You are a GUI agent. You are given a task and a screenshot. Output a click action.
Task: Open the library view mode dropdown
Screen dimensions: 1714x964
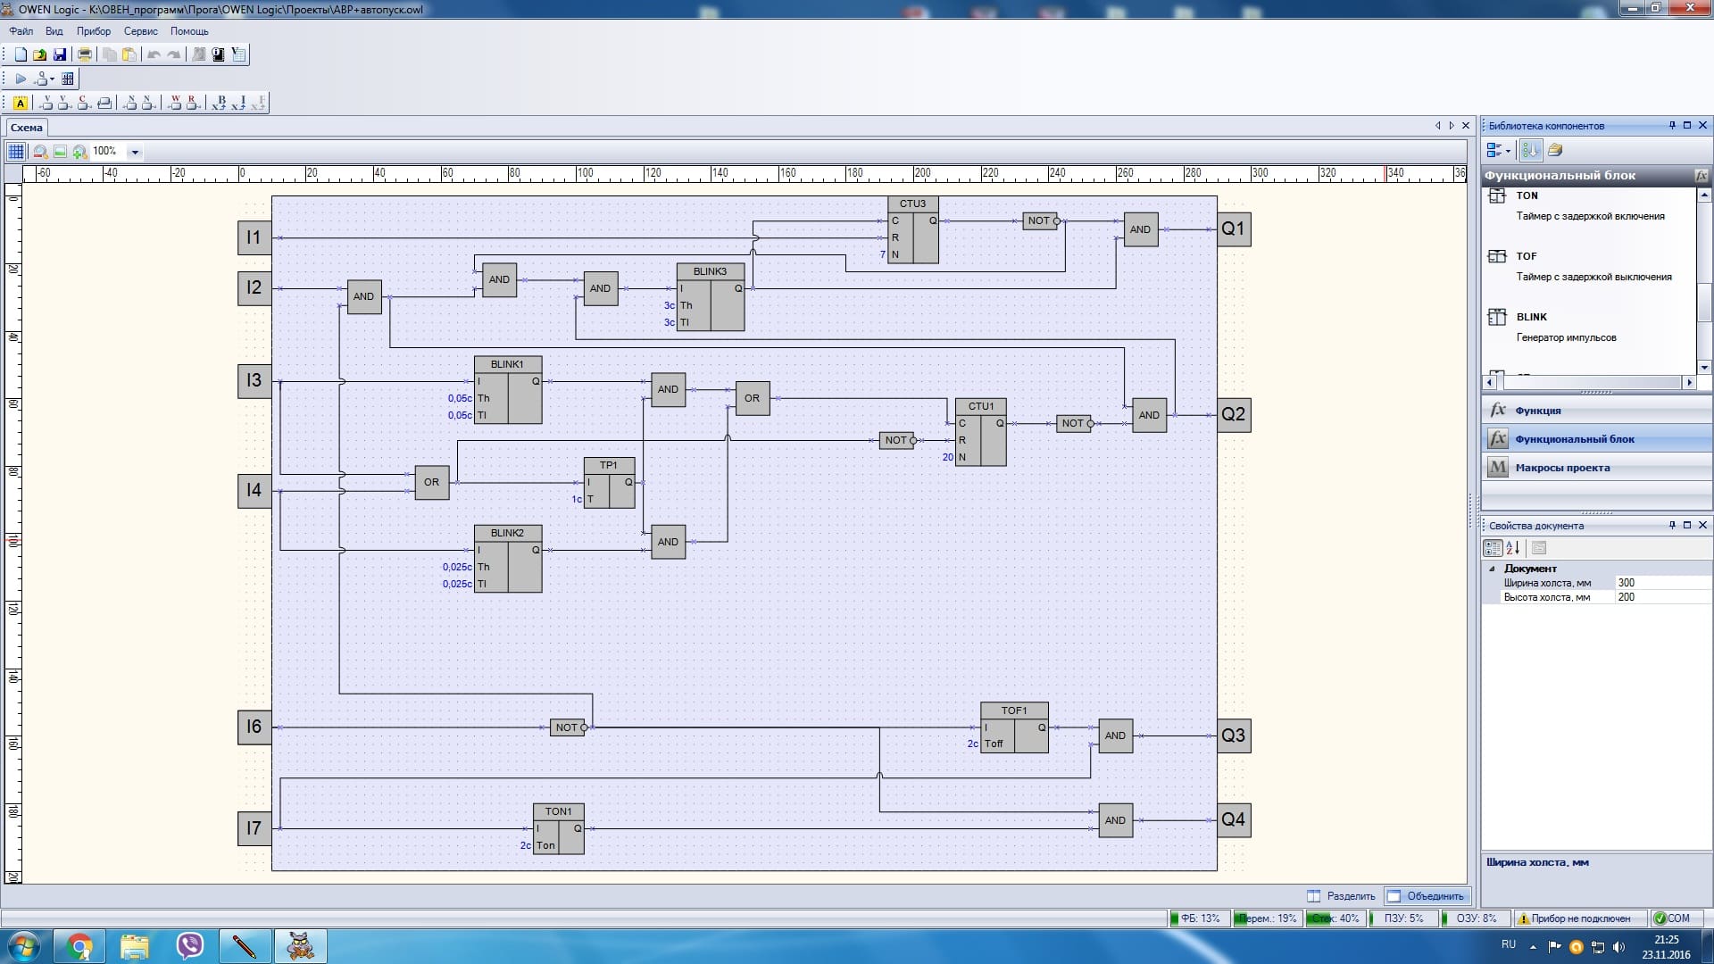(x=1498, y=150)
